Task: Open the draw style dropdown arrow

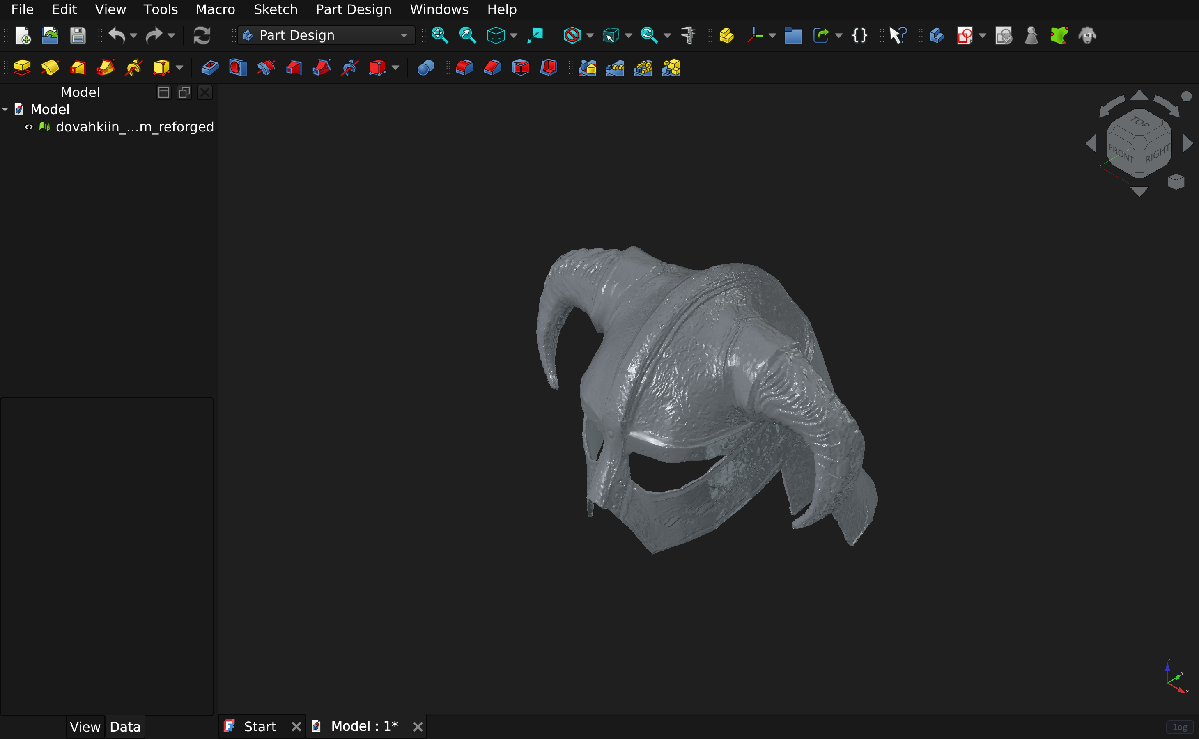Action: 590,36
